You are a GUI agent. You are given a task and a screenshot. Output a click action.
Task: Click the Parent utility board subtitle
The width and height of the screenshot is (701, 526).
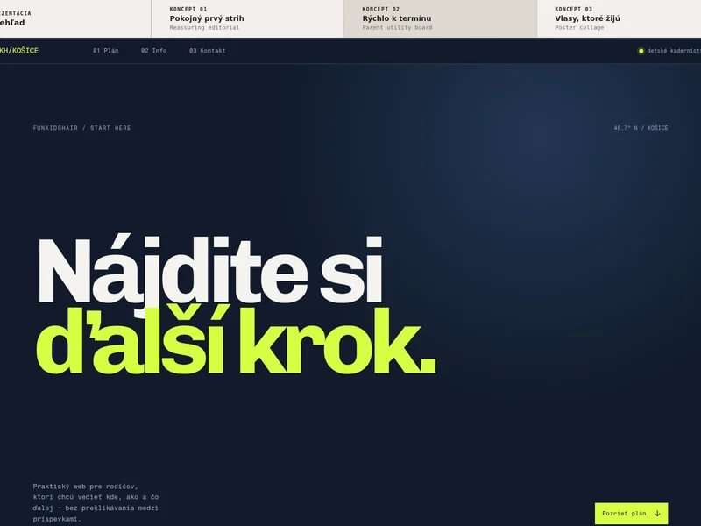(x=397, y=28)
